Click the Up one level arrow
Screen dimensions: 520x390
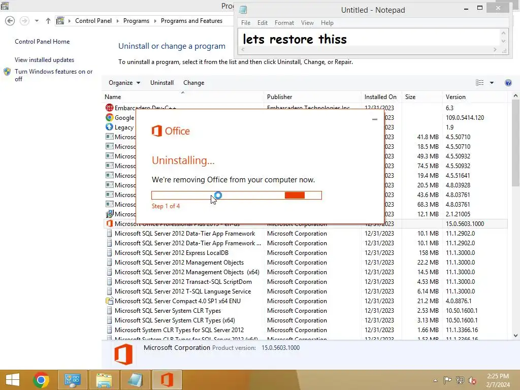click(x=48, y=21)
